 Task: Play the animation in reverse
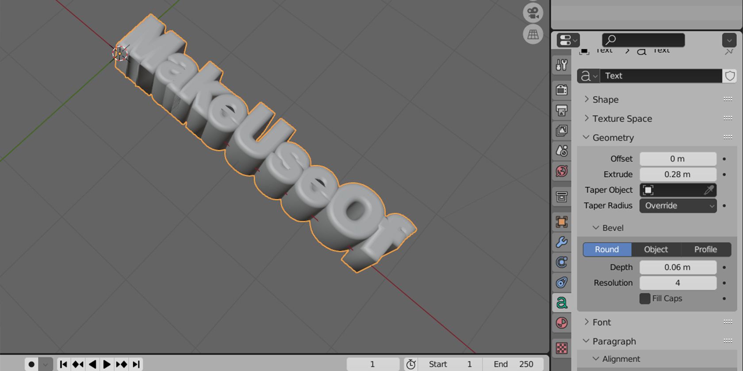tap(92, 364)
